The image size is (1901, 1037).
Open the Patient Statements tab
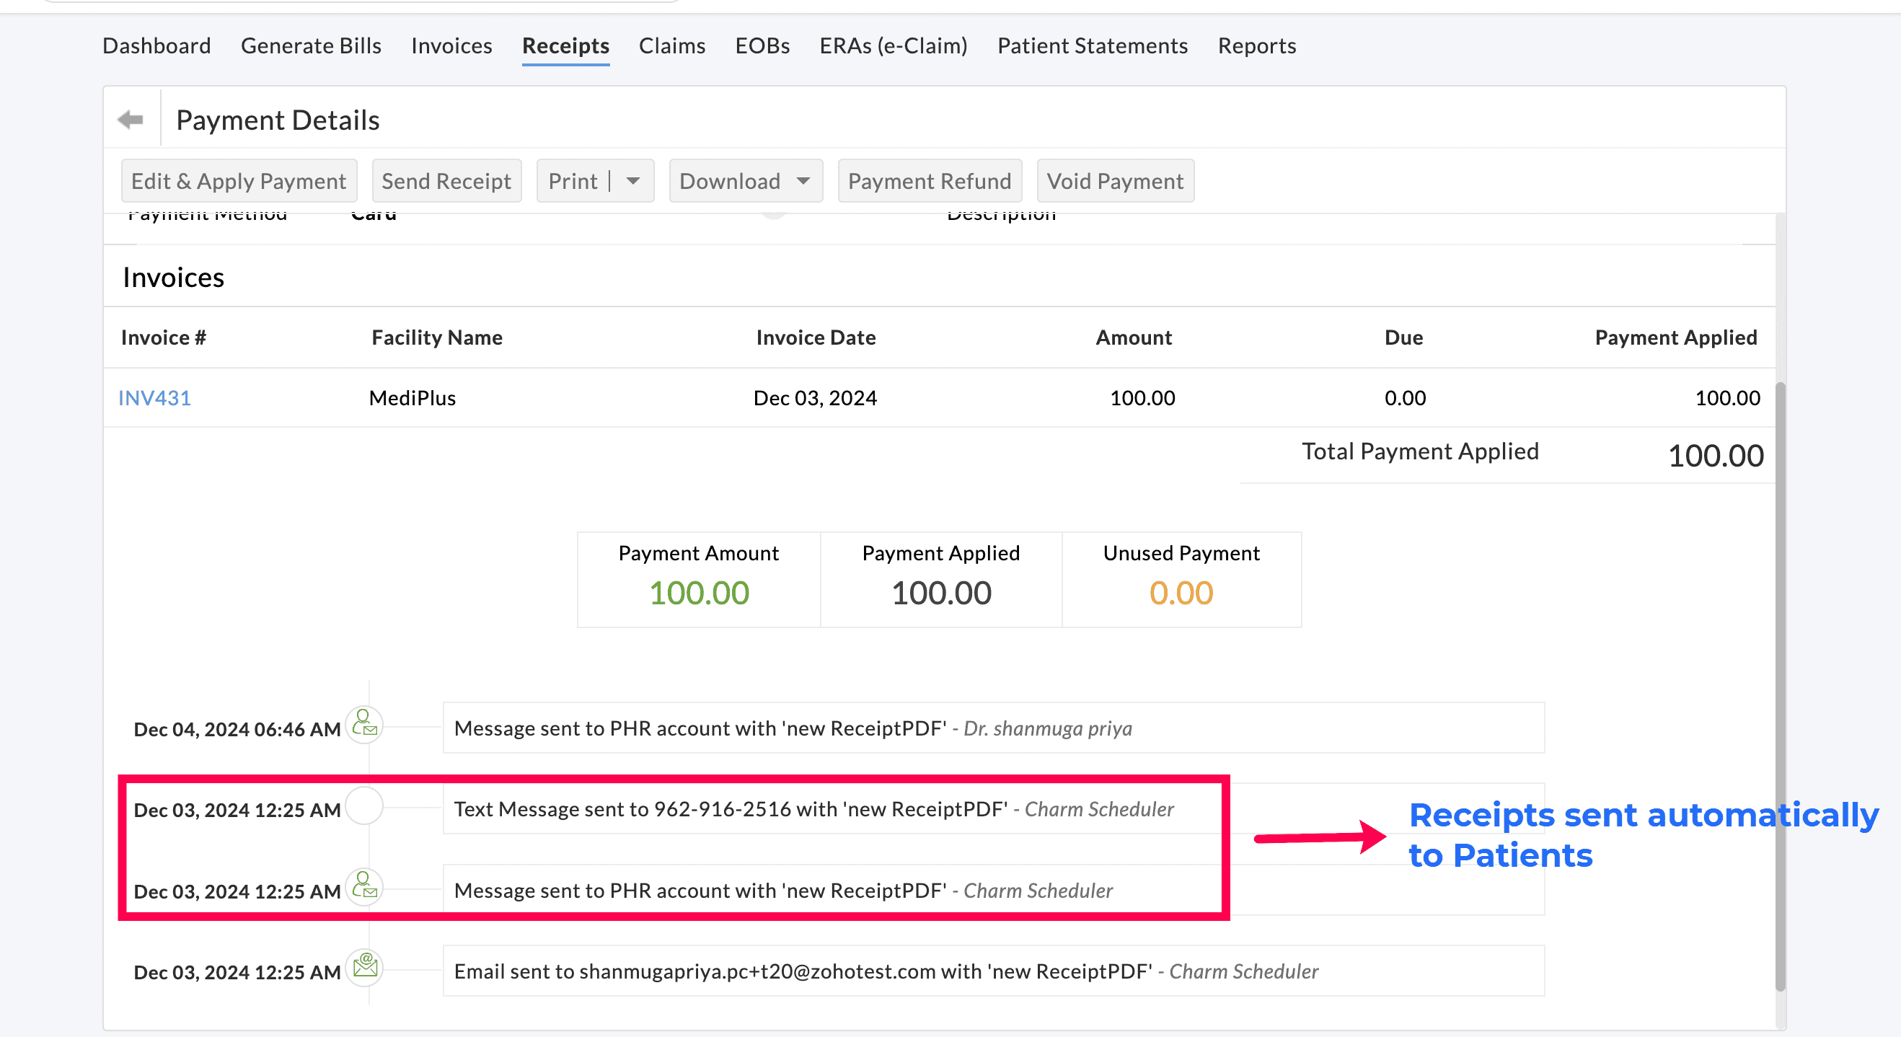(x=1092, y=45)
